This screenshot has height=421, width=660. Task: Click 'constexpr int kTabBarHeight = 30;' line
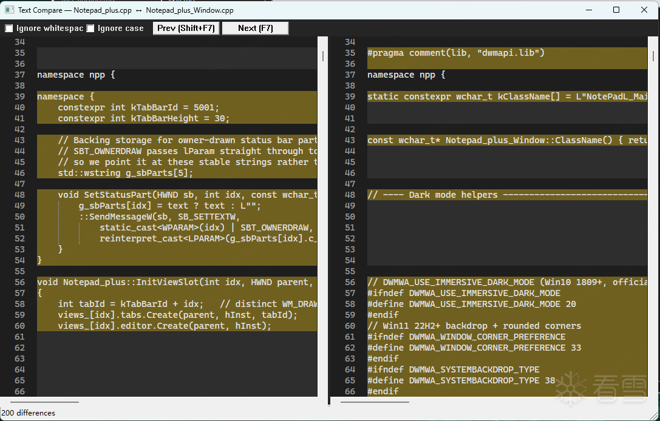(143, 119)
